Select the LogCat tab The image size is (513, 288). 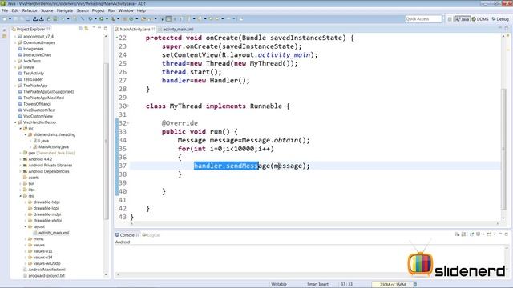pyautogui.click(x=151, y=234)
